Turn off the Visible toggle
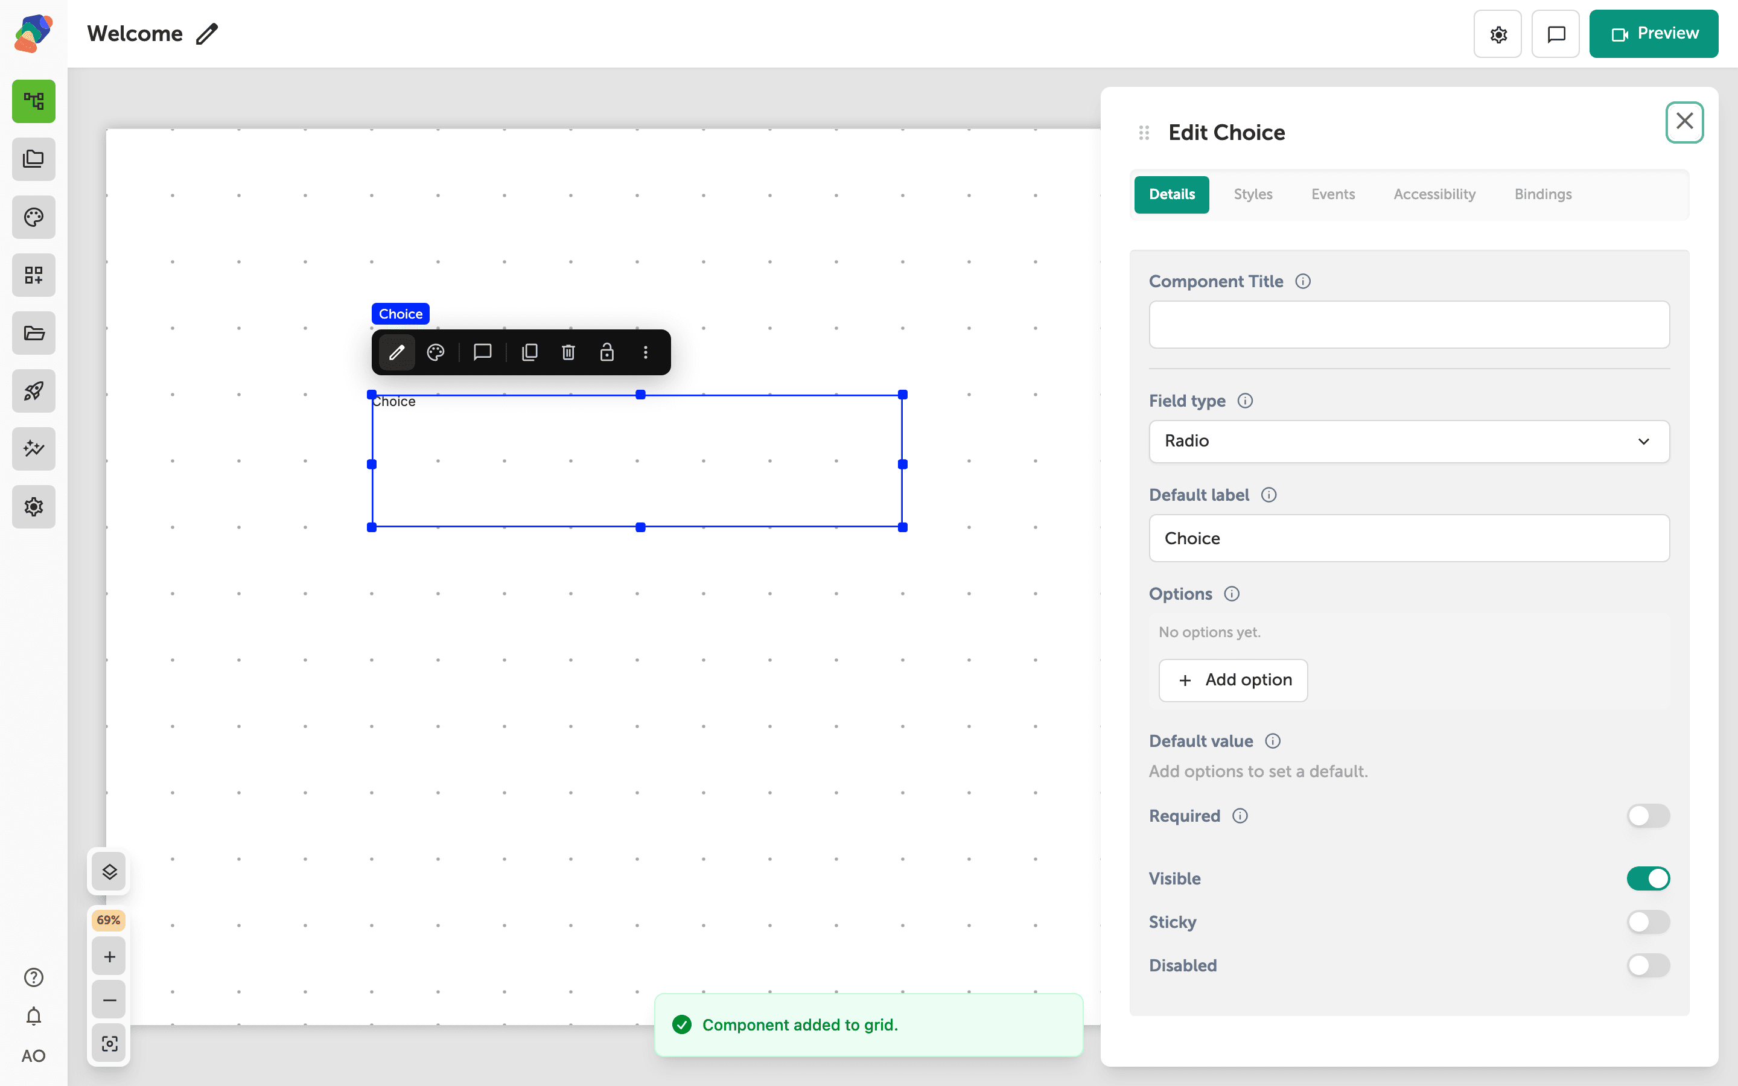1738x1086 pixels. tap(1648, 878)
